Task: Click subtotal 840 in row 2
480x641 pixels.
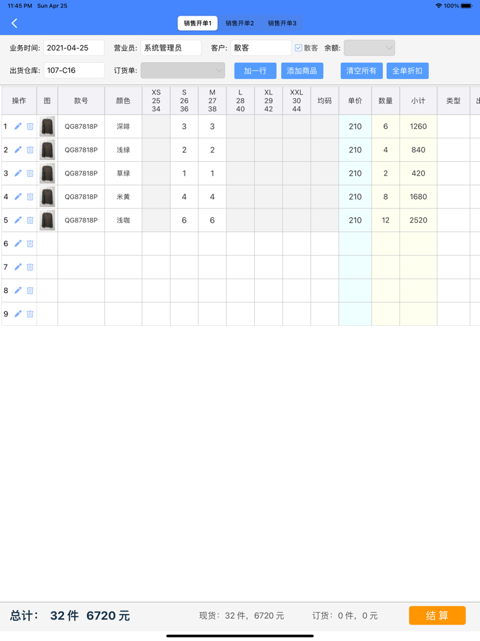Action: tap(419, 150)
